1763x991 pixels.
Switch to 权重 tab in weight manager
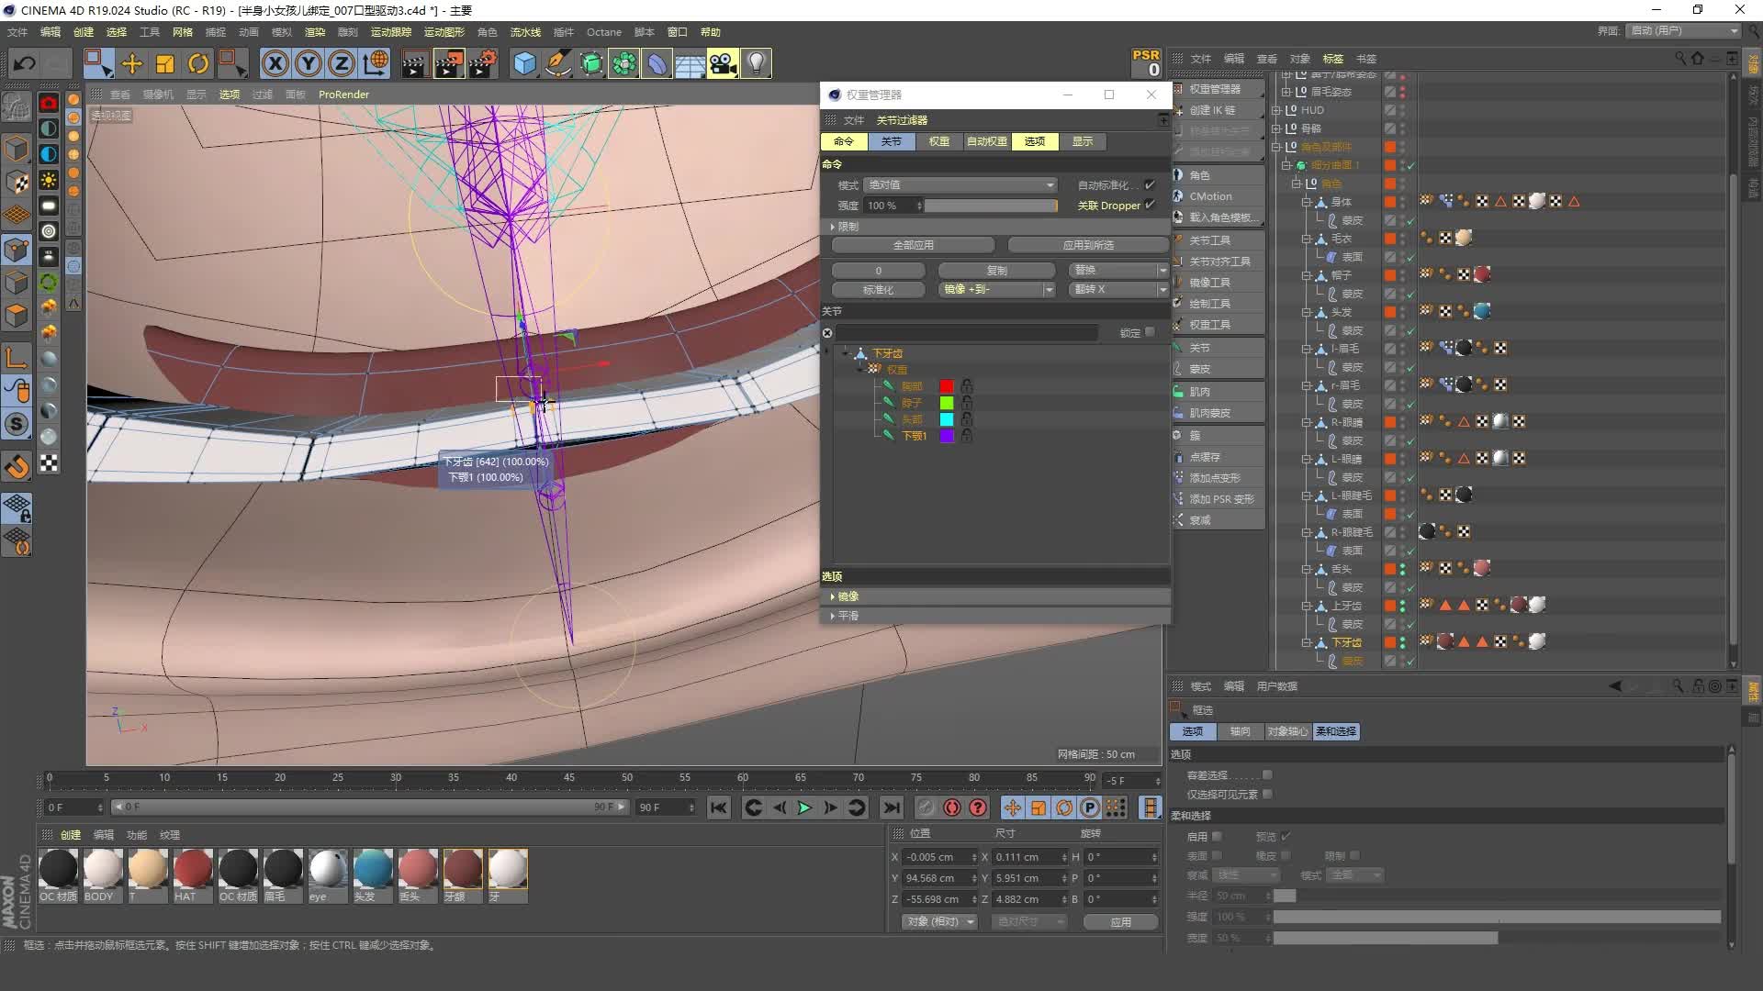pyautogui.click(x=938, y=141)
